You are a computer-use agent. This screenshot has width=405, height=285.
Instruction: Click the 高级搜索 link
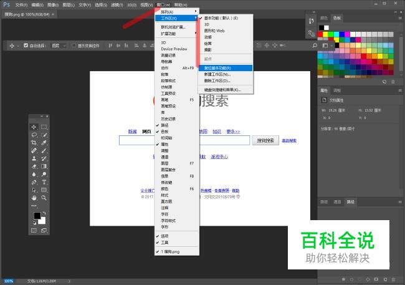[289, 141]
